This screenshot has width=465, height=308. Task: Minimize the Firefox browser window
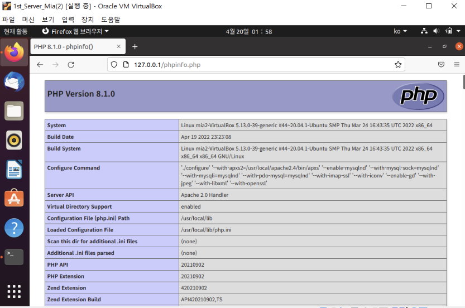[430, 47]
